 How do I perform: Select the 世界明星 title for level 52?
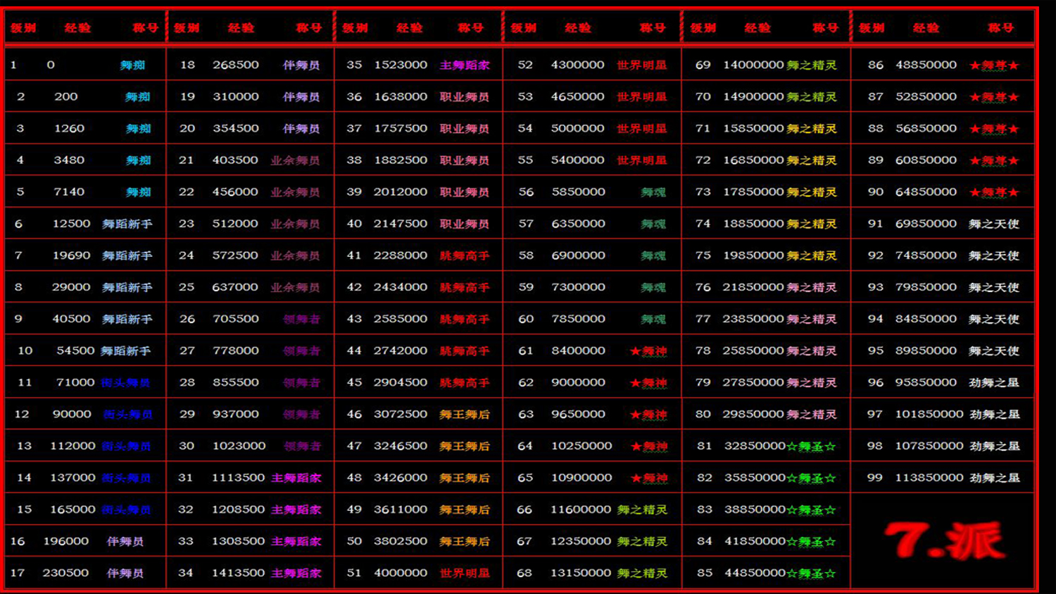point(641,65)
